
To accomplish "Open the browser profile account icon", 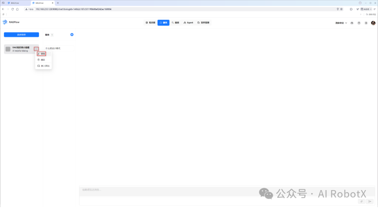I will (360, 3).
